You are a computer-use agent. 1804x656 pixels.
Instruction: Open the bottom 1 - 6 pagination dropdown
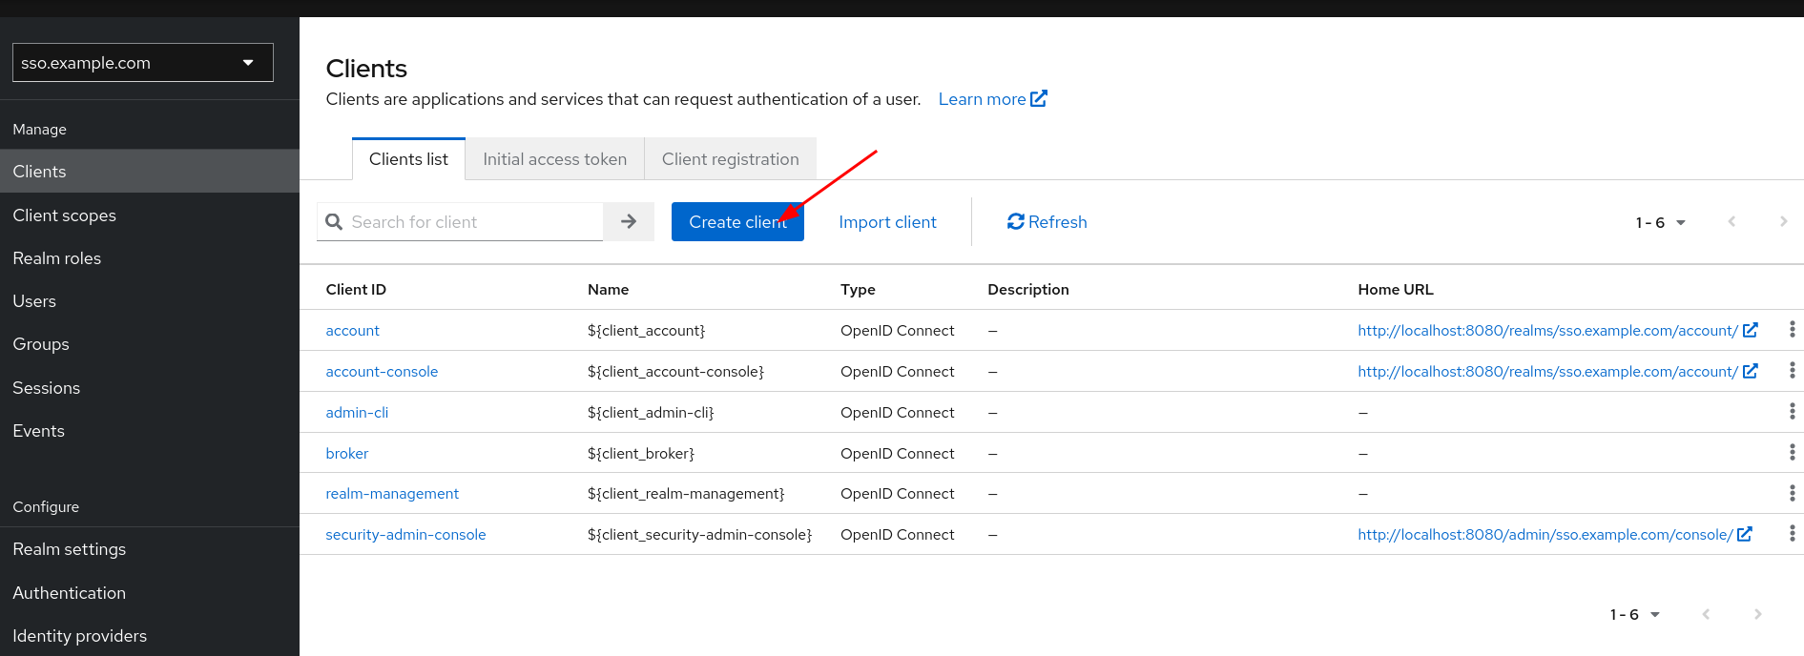point(1634,615)
